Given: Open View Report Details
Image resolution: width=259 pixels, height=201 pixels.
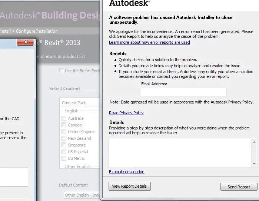Looking at the screenshot, I should [x=130, y=186].
